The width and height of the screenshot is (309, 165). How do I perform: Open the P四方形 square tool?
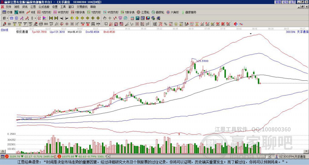(x=45, y=12)
